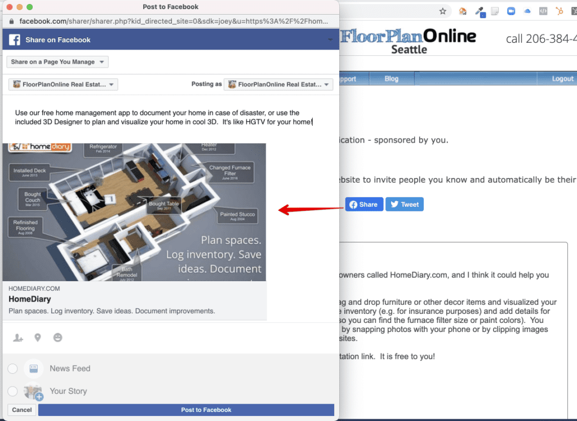Viewport: 577px width, 421px height.
Task: Open the cloud extension icon
Action: 527,11
